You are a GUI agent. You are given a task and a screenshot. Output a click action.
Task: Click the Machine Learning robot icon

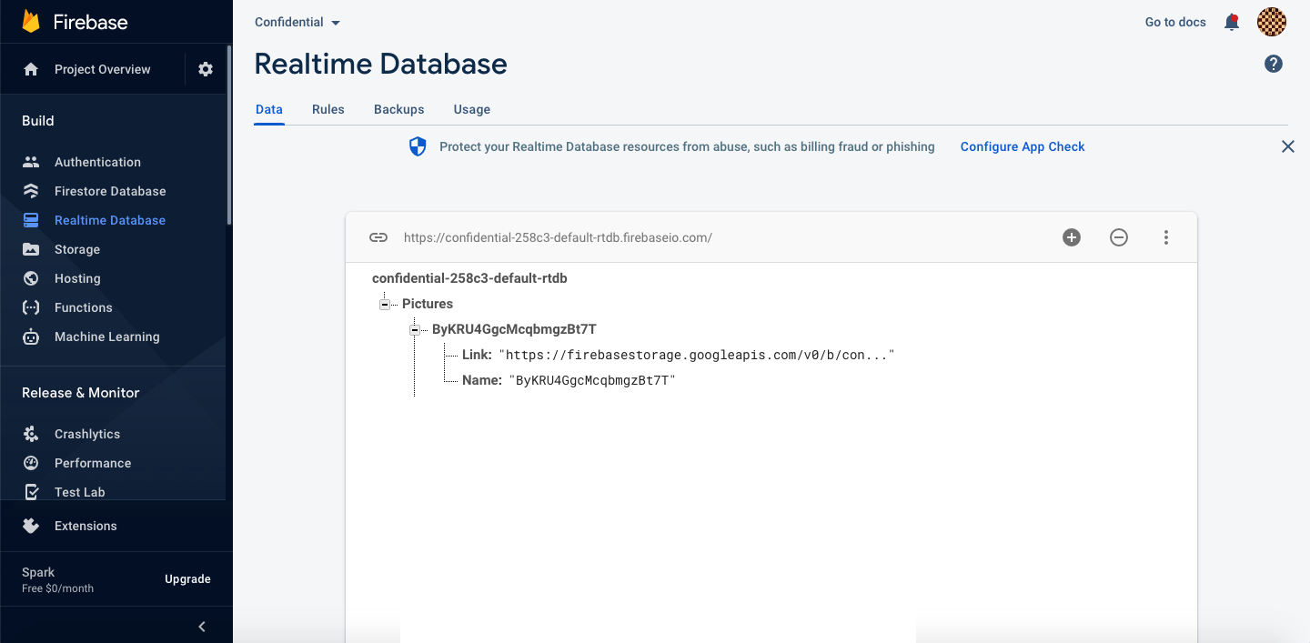coord(31,337)
